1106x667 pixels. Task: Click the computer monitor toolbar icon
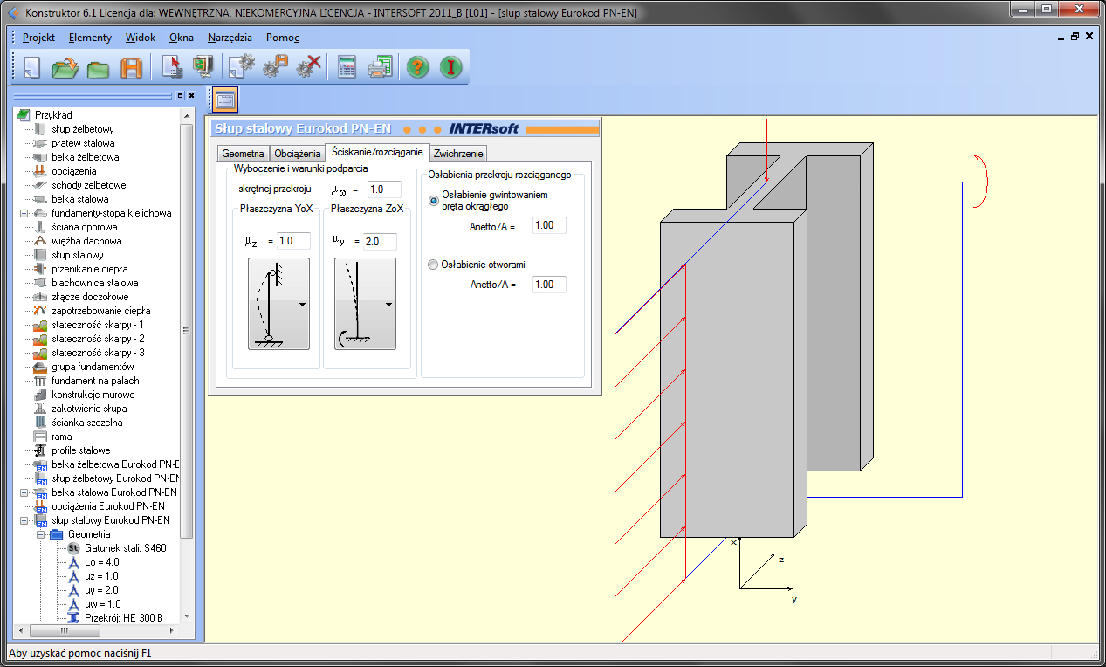[203, 67]
